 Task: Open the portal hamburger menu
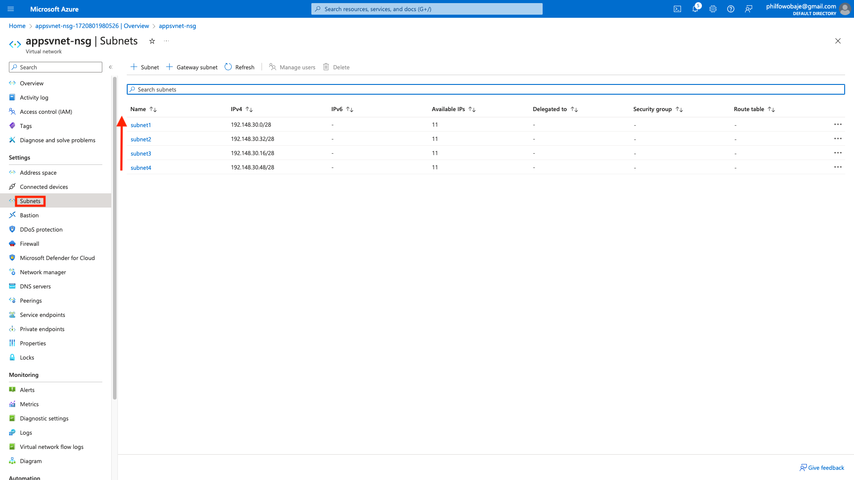11,9
